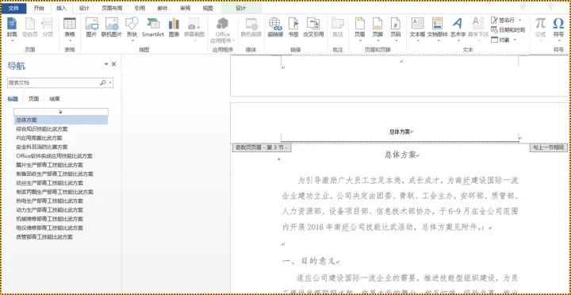Insert a cross-reference (交叉引用)
The height and width of the screenshot is (295, 571).
[313, 28]
